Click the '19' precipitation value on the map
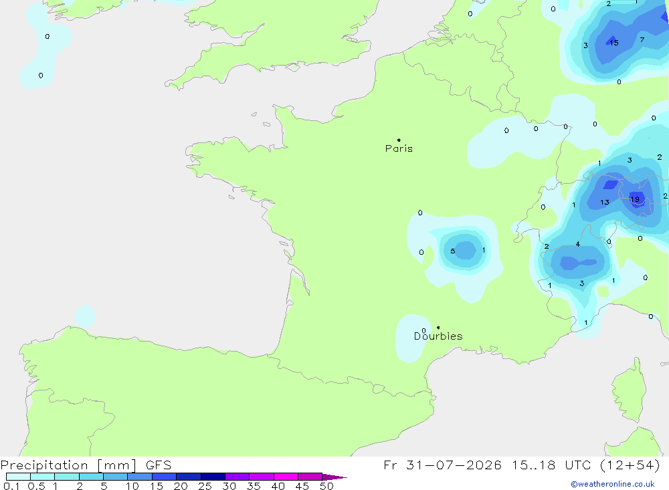Viewport: 669px width, 490px height. tap(635, 199)
